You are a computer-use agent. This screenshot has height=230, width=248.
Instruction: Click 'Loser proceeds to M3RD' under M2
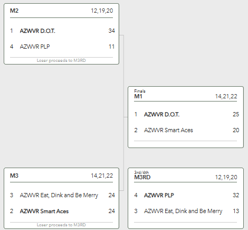click(x=61, y=60)
